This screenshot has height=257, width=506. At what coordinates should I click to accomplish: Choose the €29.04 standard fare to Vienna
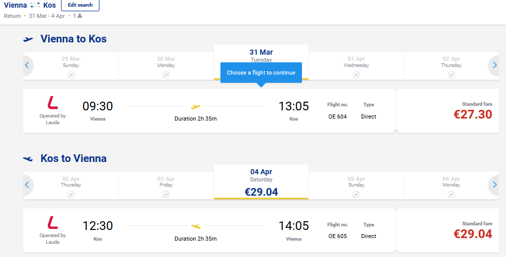(473, 230)
